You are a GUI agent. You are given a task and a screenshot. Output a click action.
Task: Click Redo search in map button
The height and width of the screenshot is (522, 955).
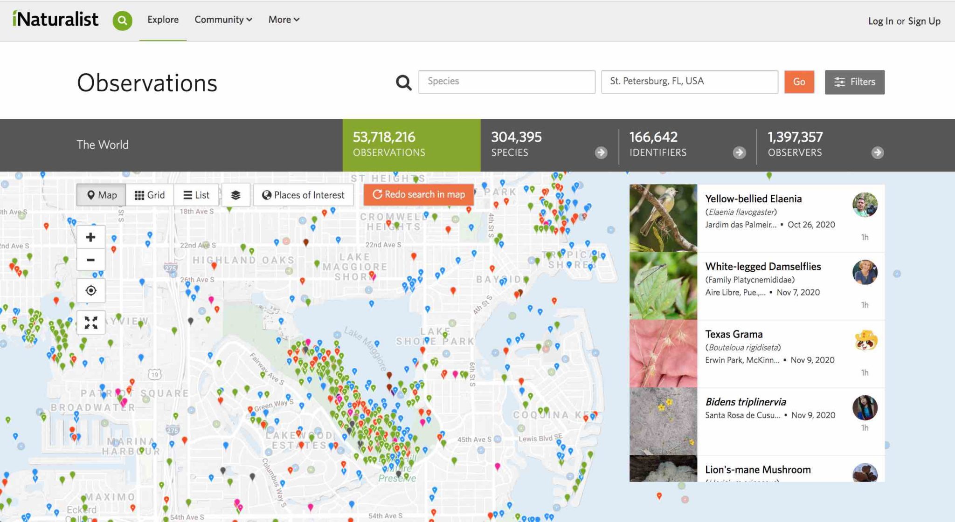click(419, 194)
